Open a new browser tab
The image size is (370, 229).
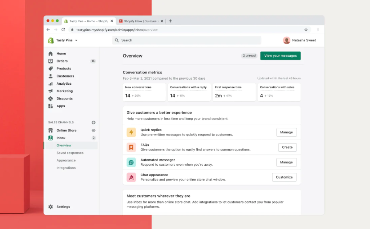[170, 21]
